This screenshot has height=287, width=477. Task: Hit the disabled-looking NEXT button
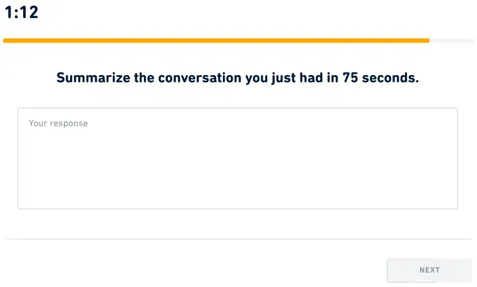click(x=429, y=270)
